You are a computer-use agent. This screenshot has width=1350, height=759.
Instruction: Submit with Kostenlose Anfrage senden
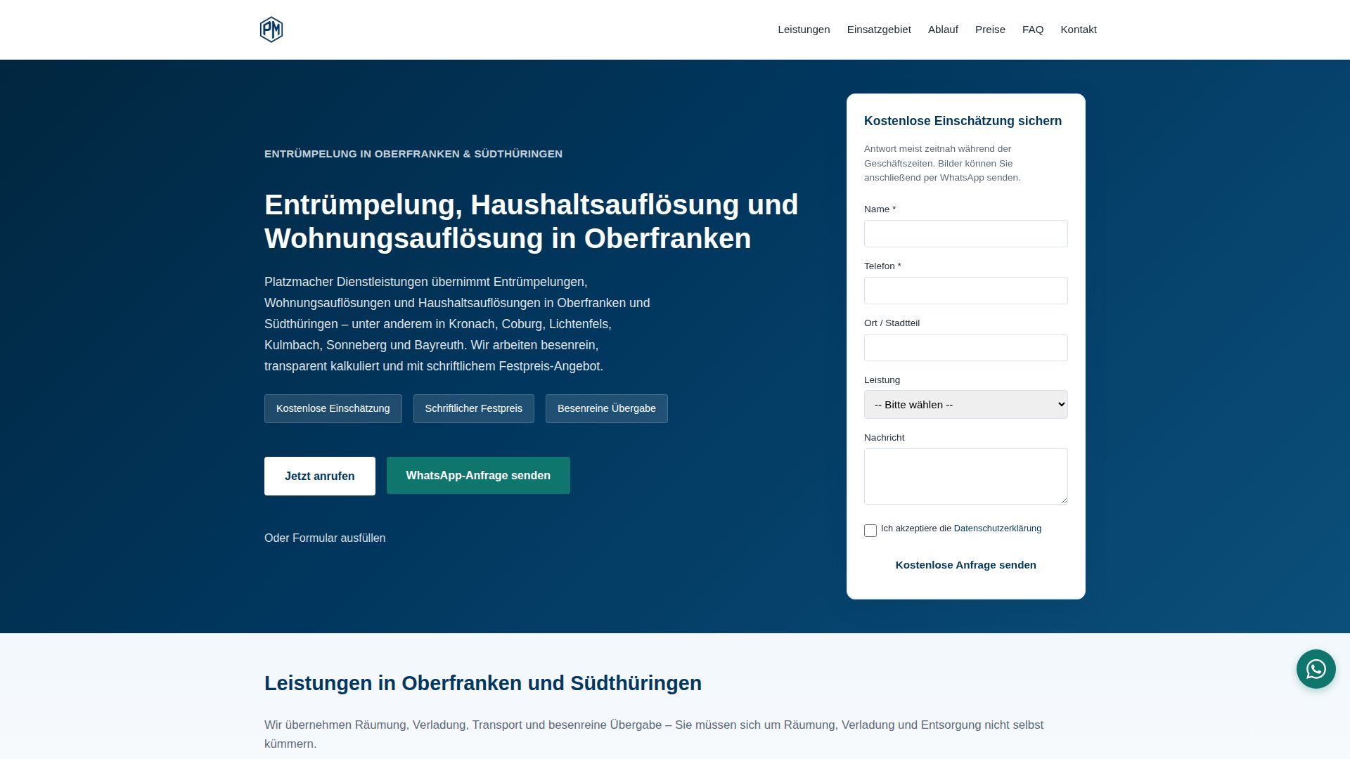coord(965,565)
